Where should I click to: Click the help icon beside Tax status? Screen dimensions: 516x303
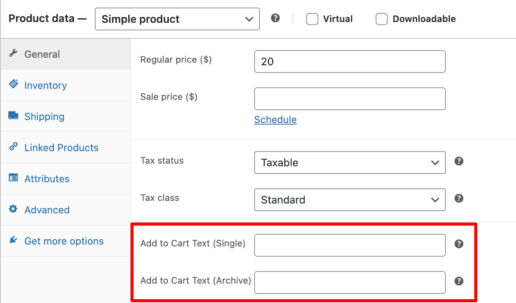point(459,161)
